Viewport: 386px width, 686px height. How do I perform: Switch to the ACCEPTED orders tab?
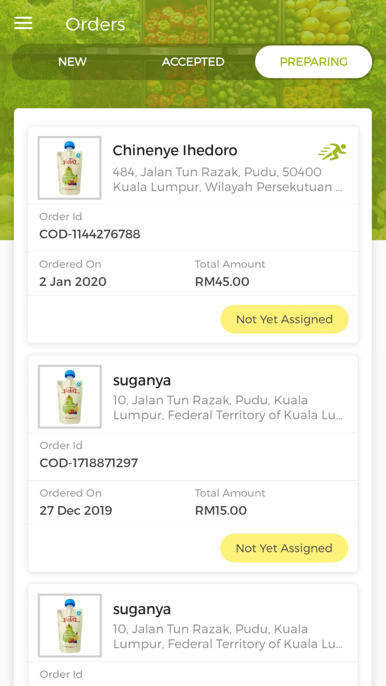click(x=193, y=62)
